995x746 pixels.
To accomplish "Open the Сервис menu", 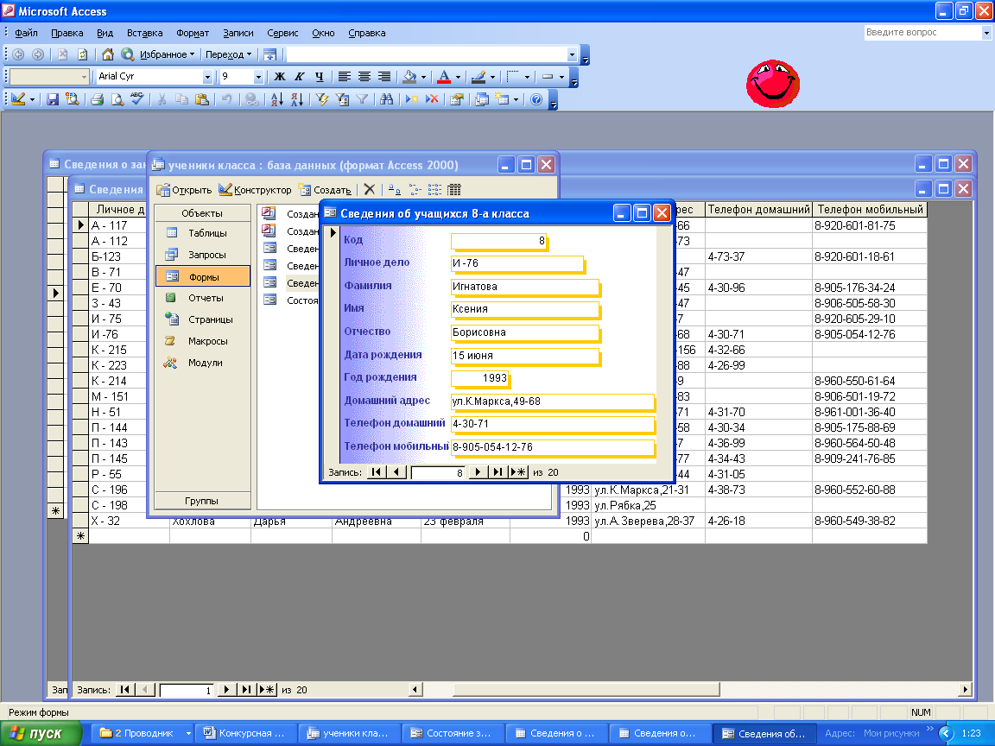I will click(282, 33).
